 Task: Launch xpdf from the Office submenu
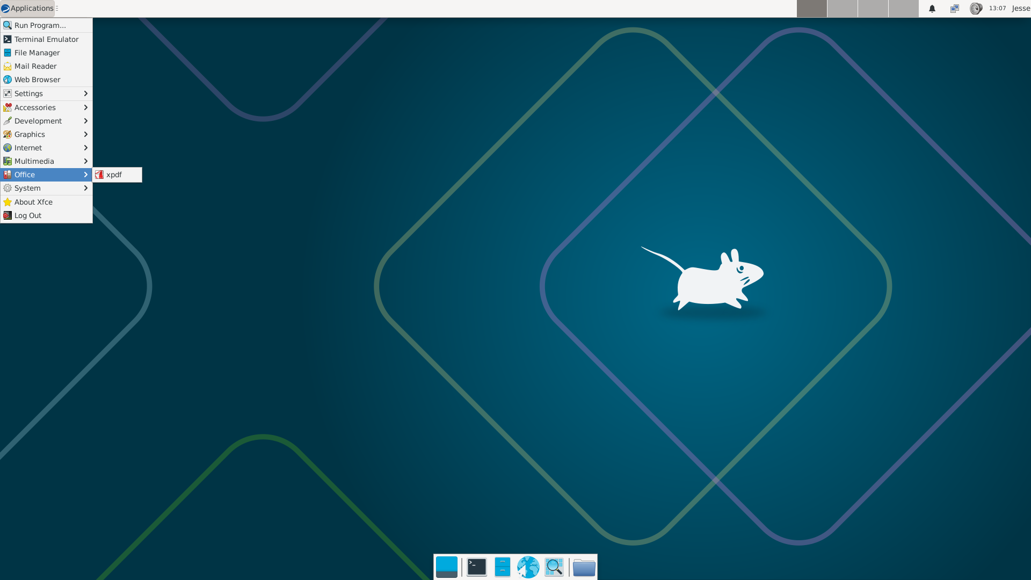117,175
